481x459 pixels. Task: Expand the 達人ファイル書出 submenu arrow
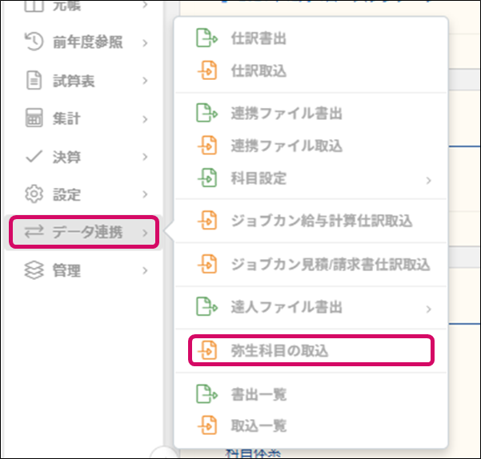click(429, 307)
